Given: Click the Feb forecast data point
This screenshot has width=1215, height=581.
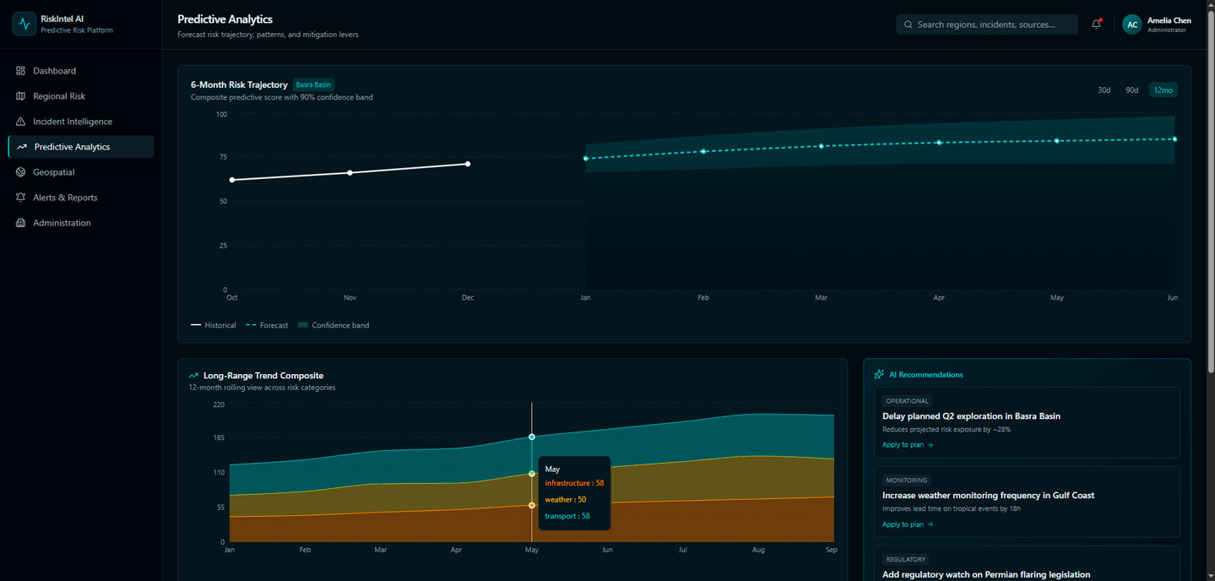Looking at the screenshot, I should [x=703, y=151].
